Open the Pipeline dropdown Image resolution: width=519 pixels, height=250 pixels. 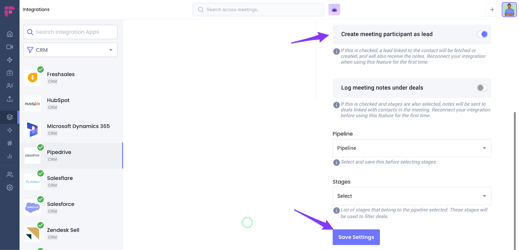(x=412, y=148)
